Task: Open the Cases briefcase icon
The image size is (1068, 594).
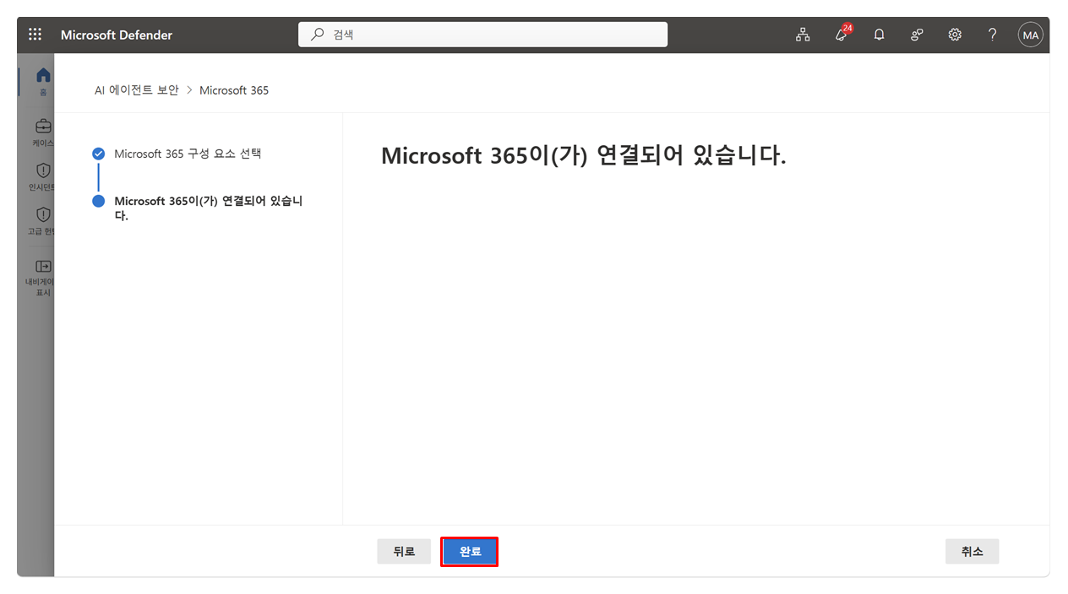Action: tap(43, 127)
